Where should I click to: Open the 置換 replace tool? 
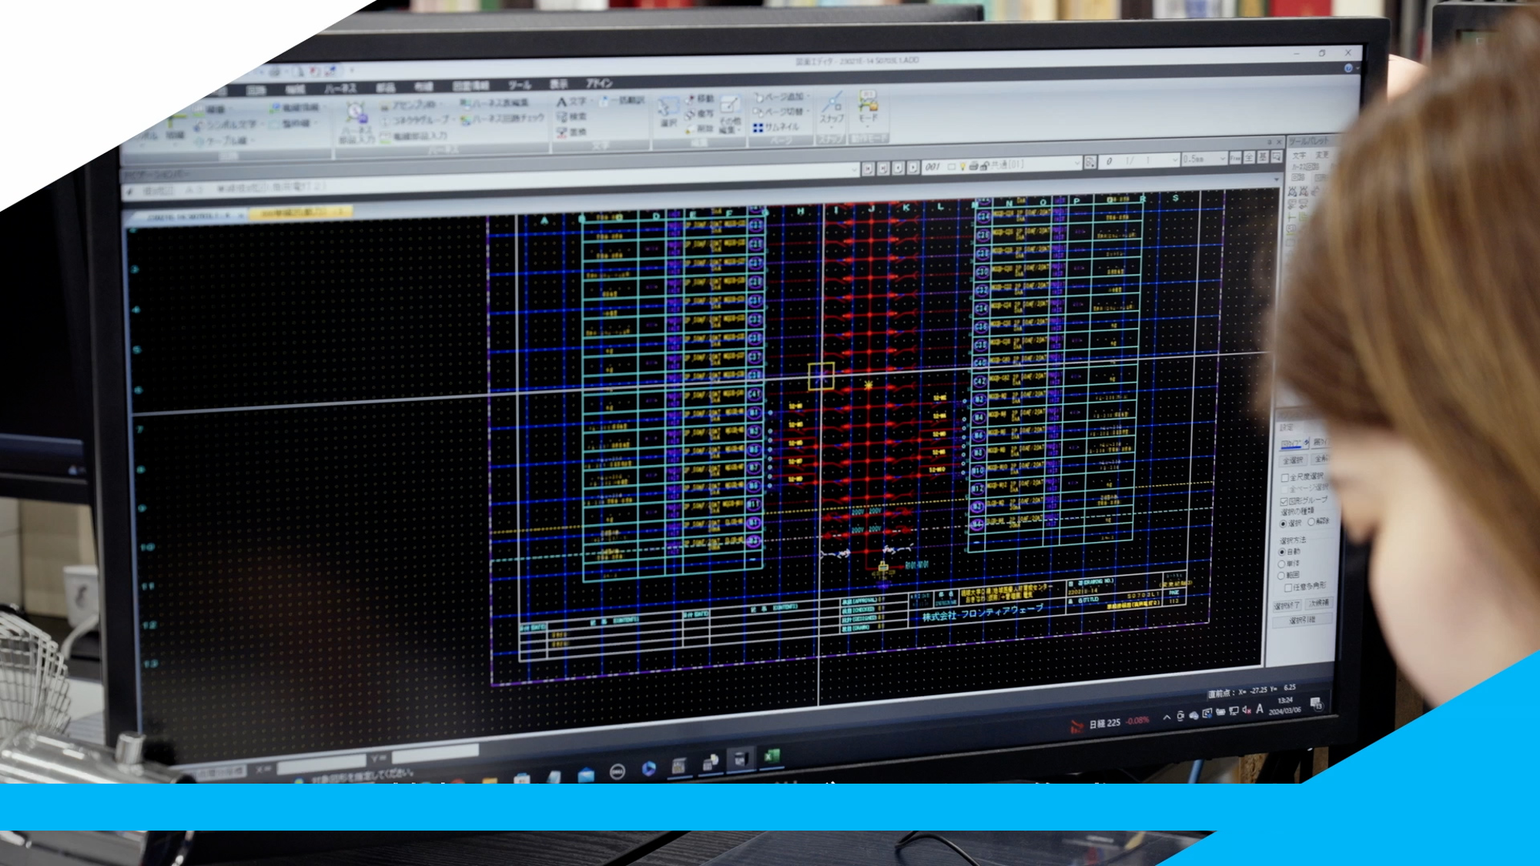click(571, 132)
